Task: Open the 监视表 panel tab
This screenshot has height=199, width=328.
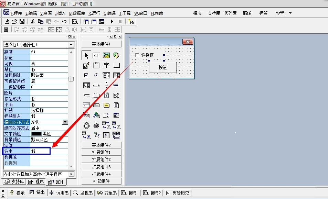Action: (83, 192)
